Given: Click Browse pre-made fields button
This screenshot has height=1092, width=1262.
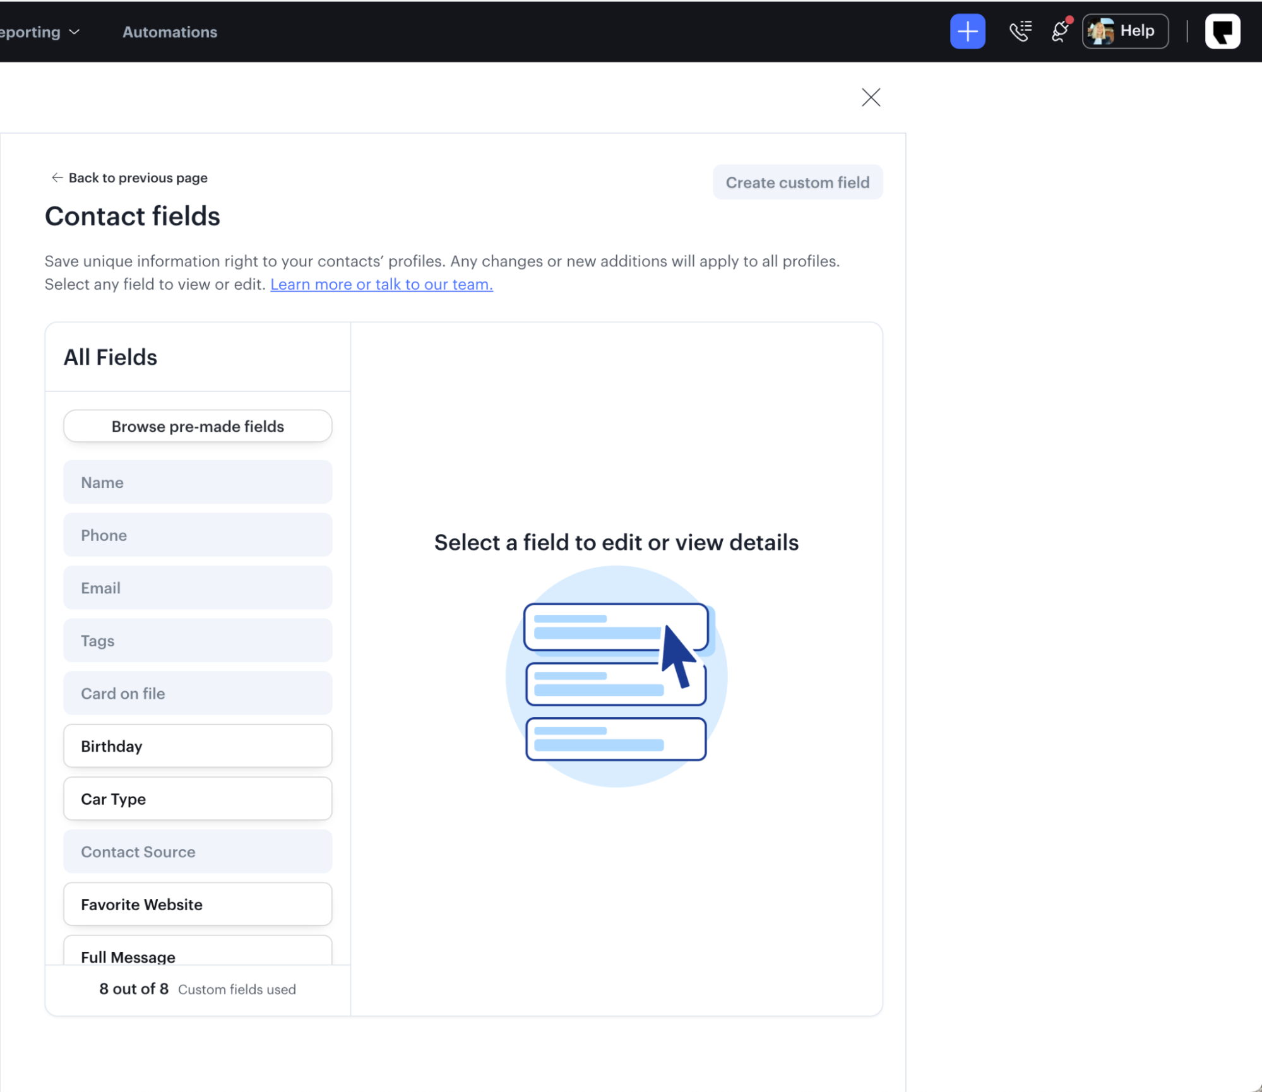Looking at the screenshot, I should coord(198,426).
